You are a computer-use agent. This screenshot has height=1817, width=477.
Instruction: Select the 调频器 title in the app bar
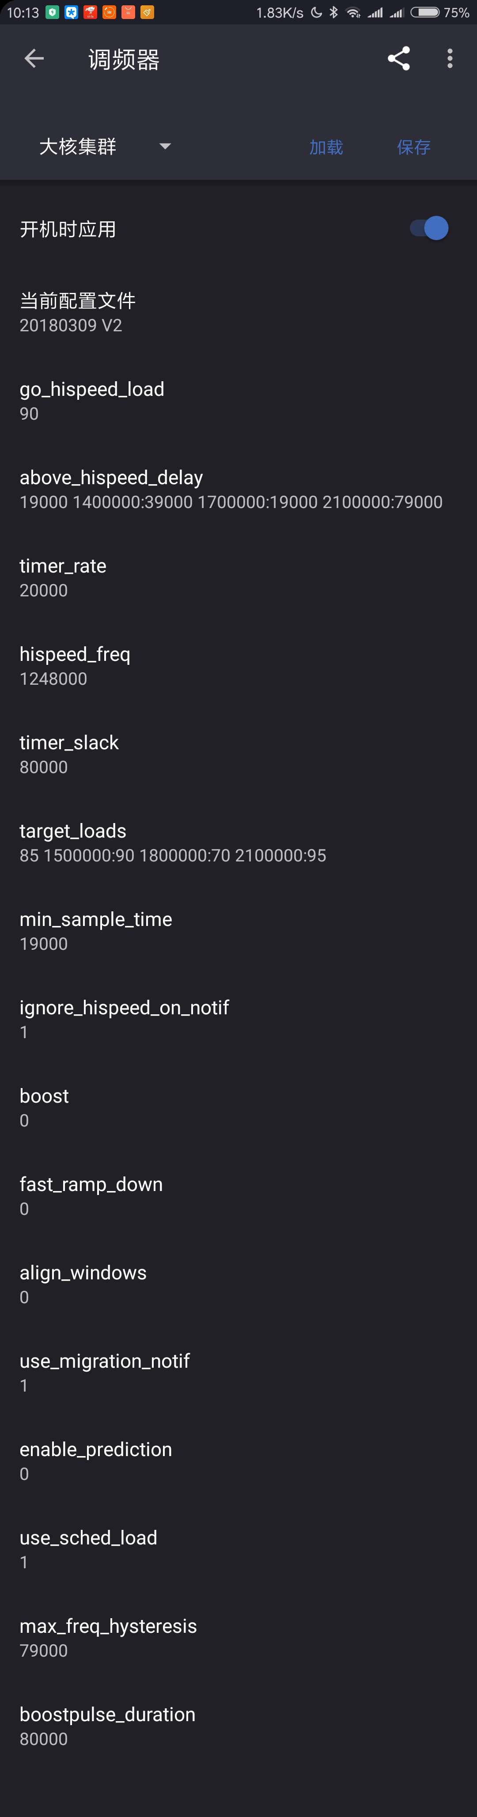[x=124, y=60]
